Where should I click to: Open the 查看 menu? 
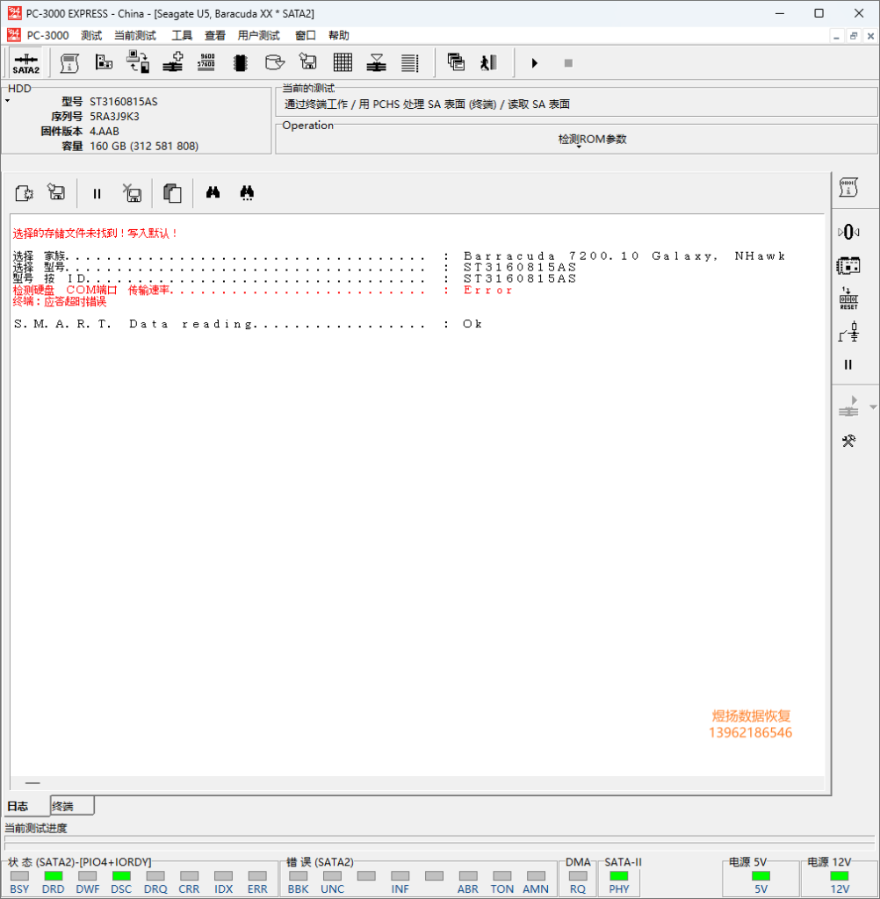coord(215,35)
